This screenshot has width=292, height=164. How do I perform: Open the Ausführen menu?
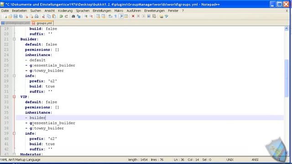134,11
